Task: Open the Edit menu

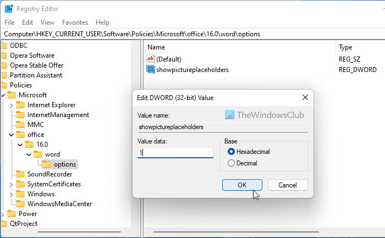Action: [x=28, y=23]
